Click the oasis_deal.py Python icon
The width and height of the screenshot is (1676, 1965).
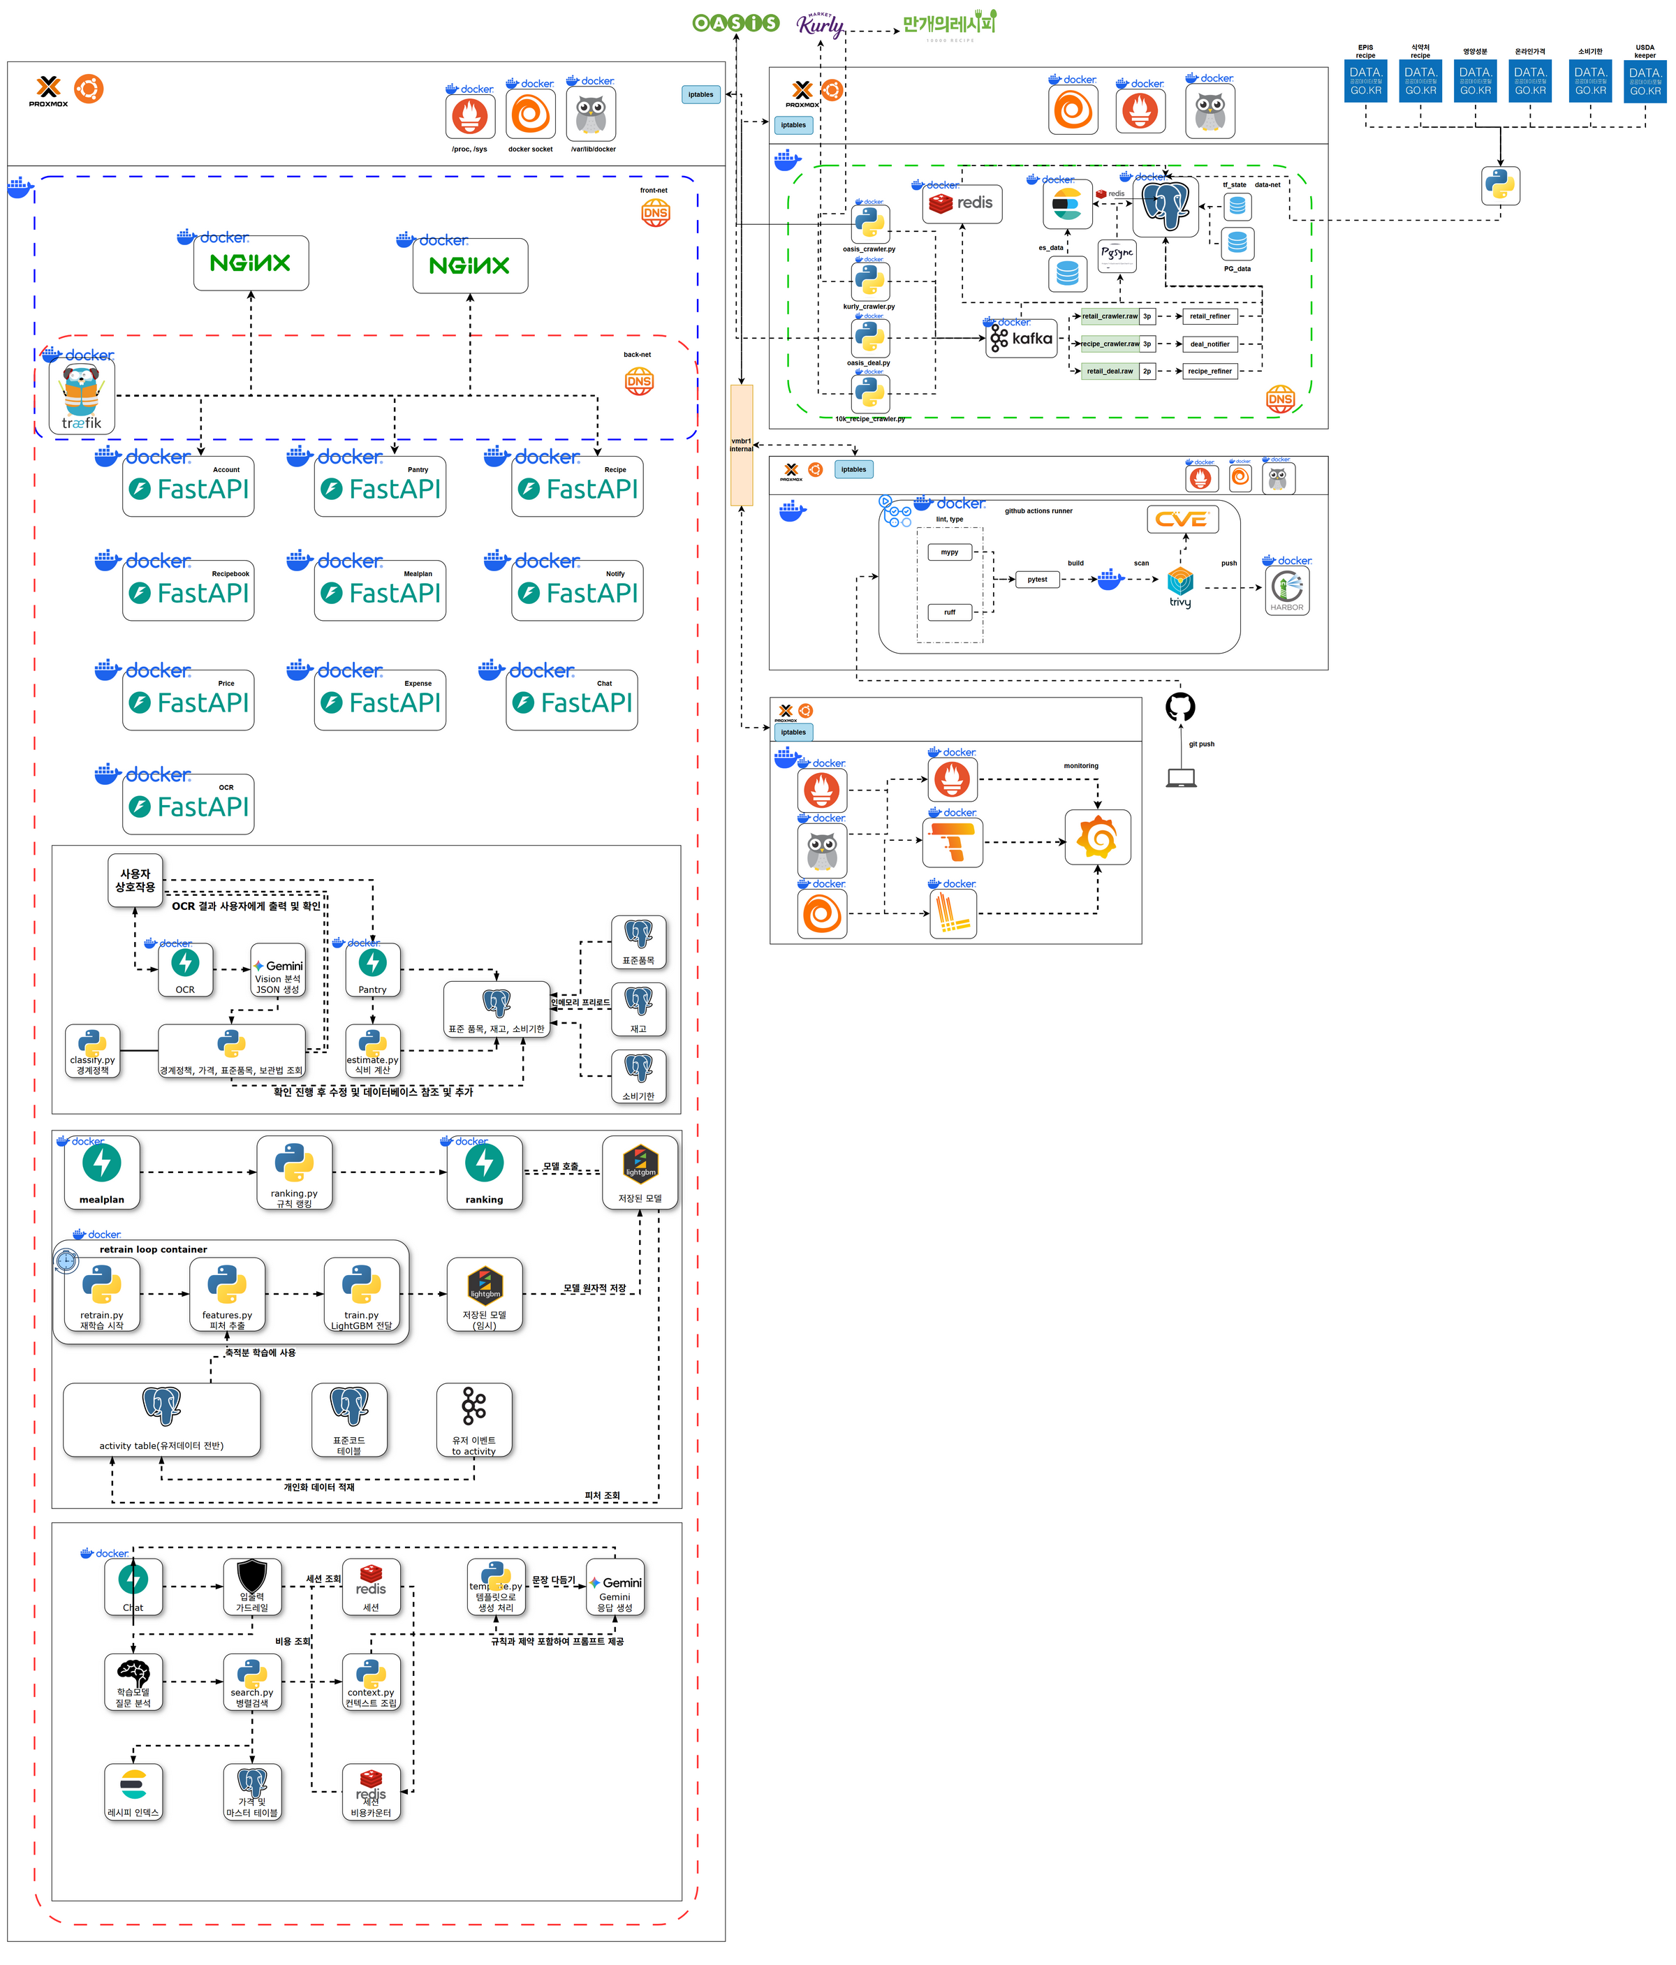[x=870, y=339]
